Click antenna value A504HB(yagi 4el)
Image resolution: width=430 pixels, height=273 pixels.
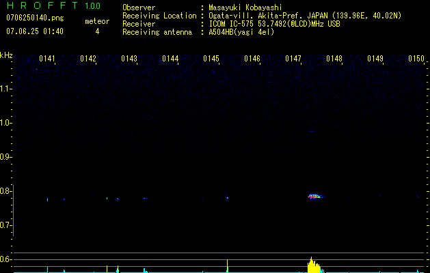(241, 32)
